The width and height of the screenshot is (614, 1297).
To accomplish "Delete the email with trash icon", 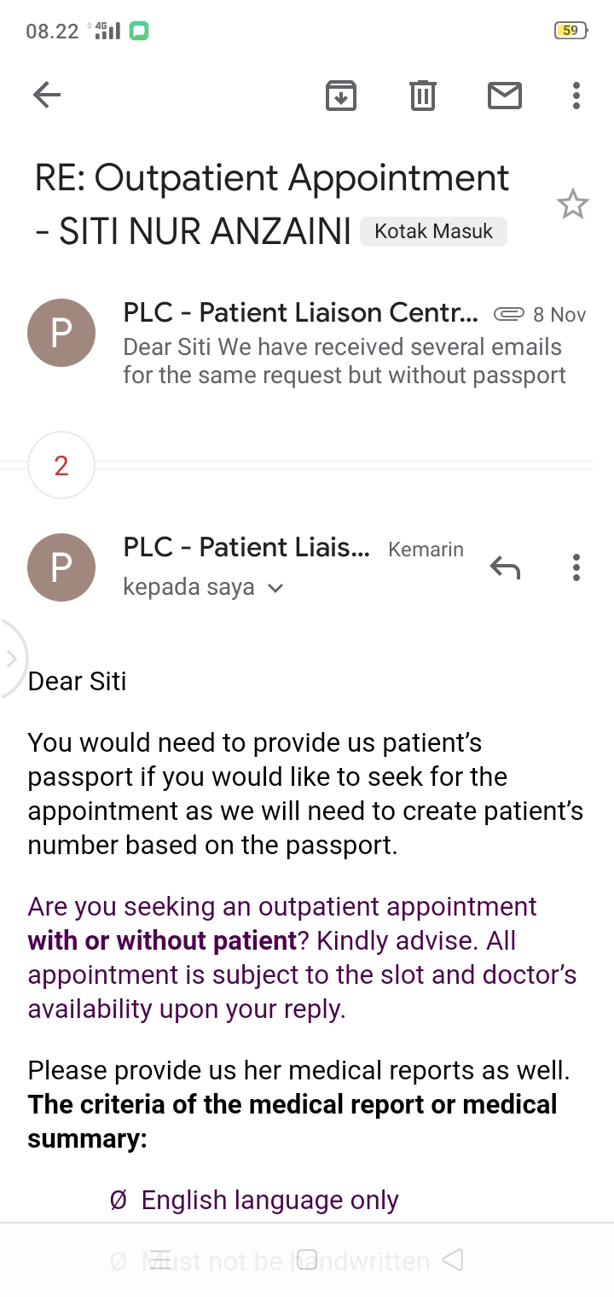I will [x=422, y=96].
